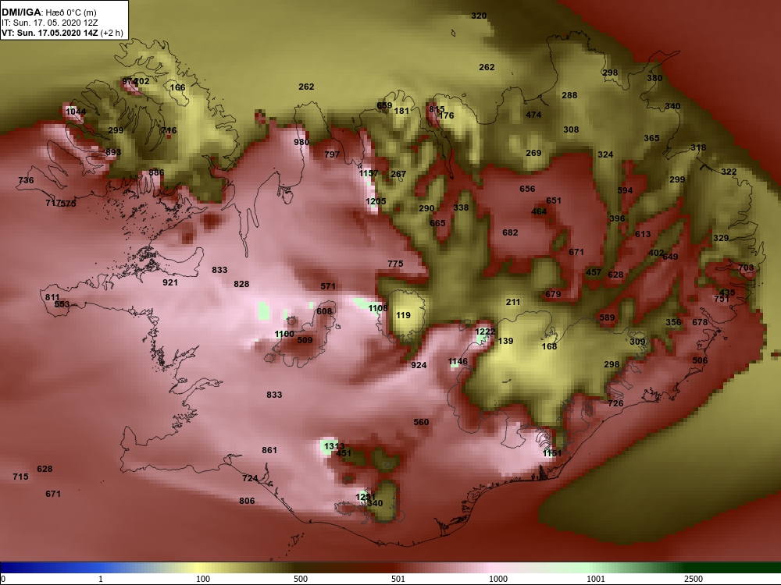Select the 716 value on the map
This screenshot has width=781, height=585.
(x=169, y=130)
